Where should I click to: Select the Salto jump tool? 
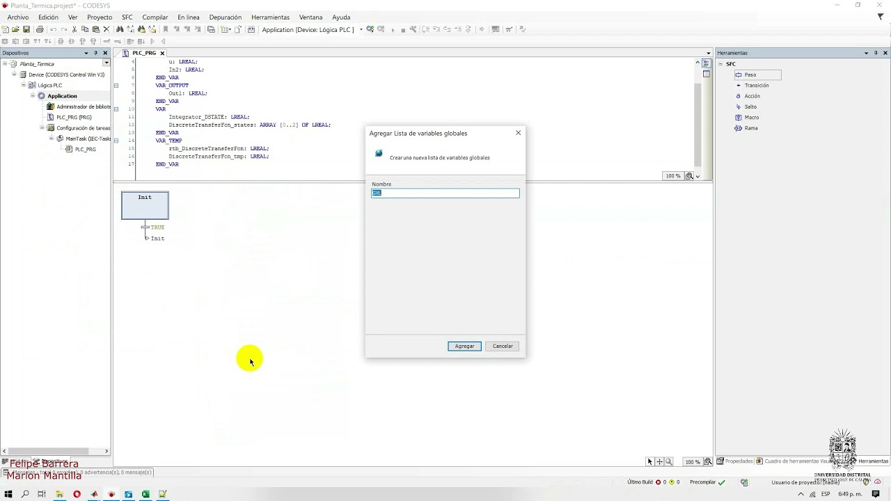click(746, 106)
